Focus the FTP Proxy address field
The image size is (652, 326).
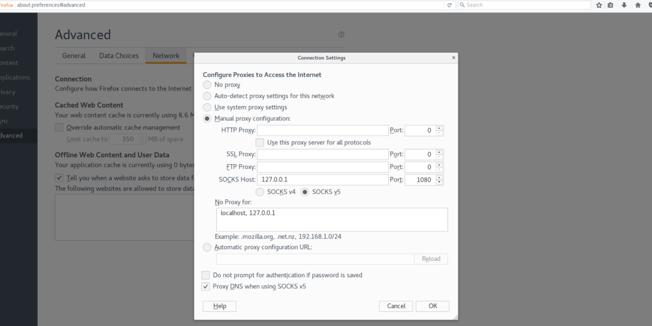point(323,167)
